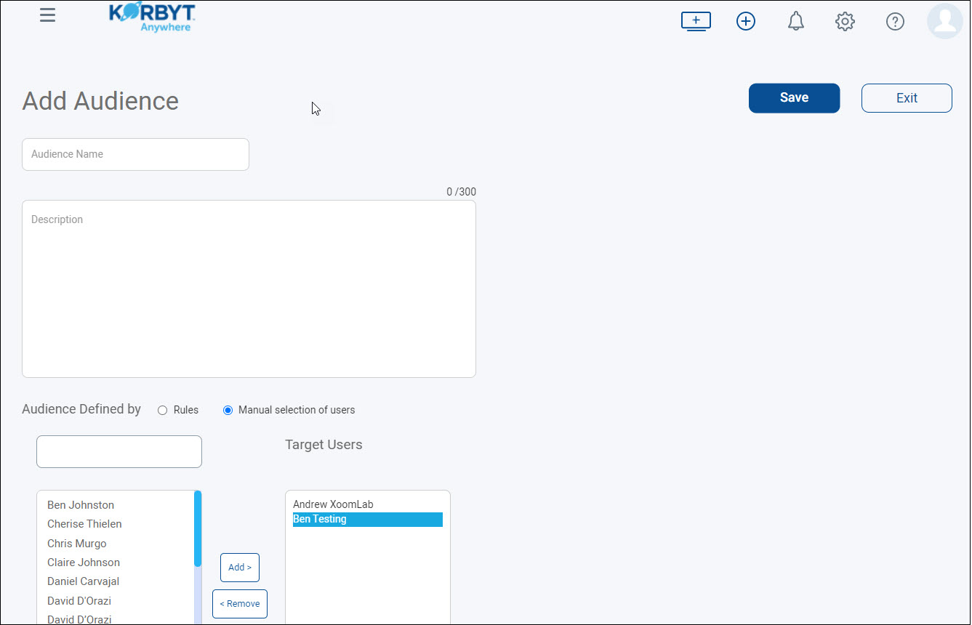Click the user search box above the list

(119, 451)
